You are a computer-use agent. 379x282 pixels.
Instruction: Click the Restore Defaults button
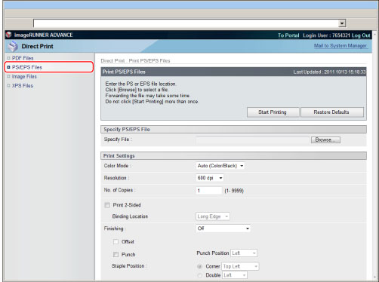331,112
